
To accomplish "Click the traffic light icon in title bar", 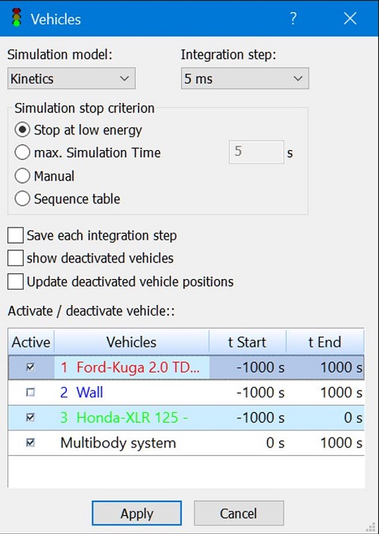I will (x=16, y=17).
